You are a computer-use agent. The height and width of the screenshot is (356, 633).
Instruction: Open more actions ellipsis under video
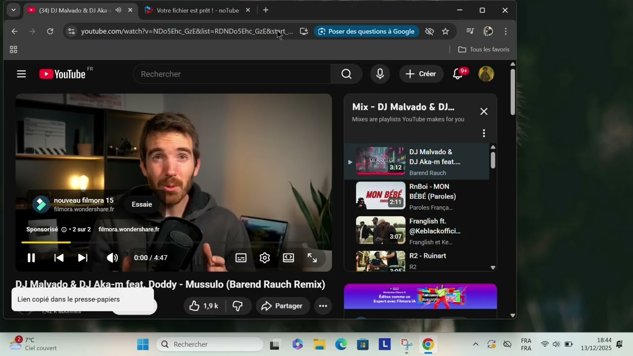pyautogui.click(x=323, y=306)
